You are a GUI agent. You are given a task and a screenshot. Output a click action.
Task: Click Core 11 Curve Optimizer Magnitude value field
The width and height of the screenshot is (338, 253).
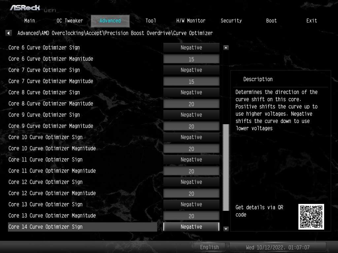[x=191, y=171]
